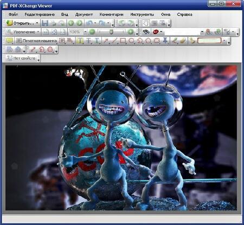The width and height of the screenshot is (244, 225).
Task: Select the Polygon line tool
Action: tap(140, 41)
